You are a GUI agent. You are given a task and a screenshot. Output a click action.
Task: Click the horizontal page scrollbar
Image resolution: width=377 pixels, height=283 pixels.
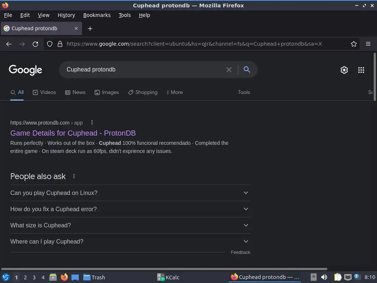164,269
